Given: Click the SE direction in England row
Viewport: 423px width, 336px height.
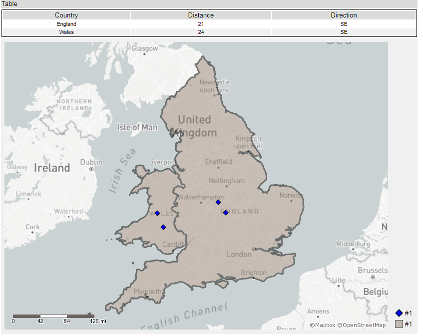Looking at the screenshot, I should 344,24.
